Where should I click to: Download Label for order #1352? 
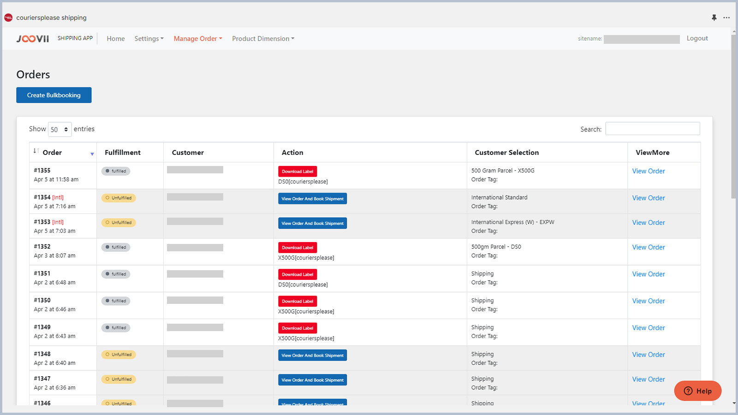298,248
